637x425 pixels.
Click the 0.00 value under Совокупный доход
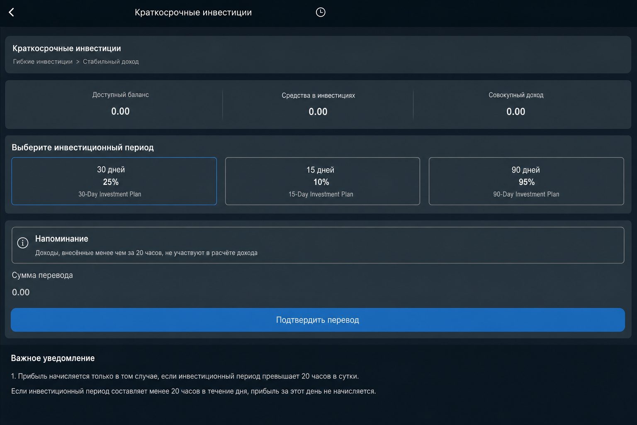coord(516,112)
